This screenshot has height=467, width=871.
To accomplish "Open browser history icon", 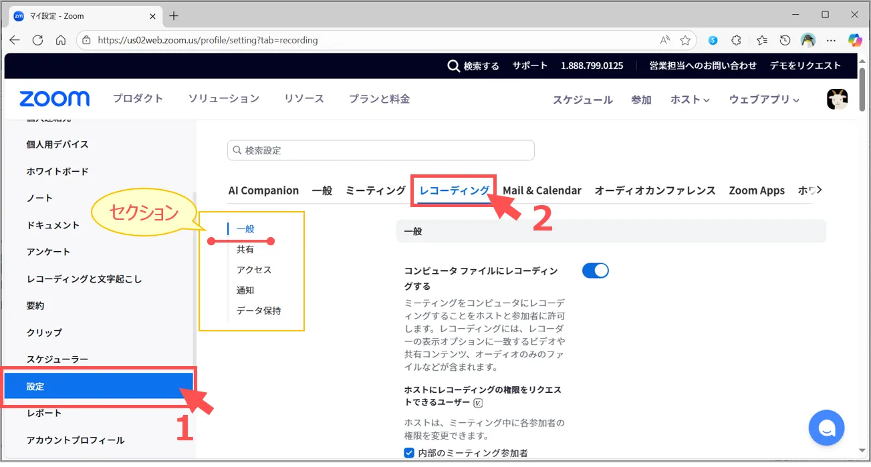I will [x=785, y=40].
